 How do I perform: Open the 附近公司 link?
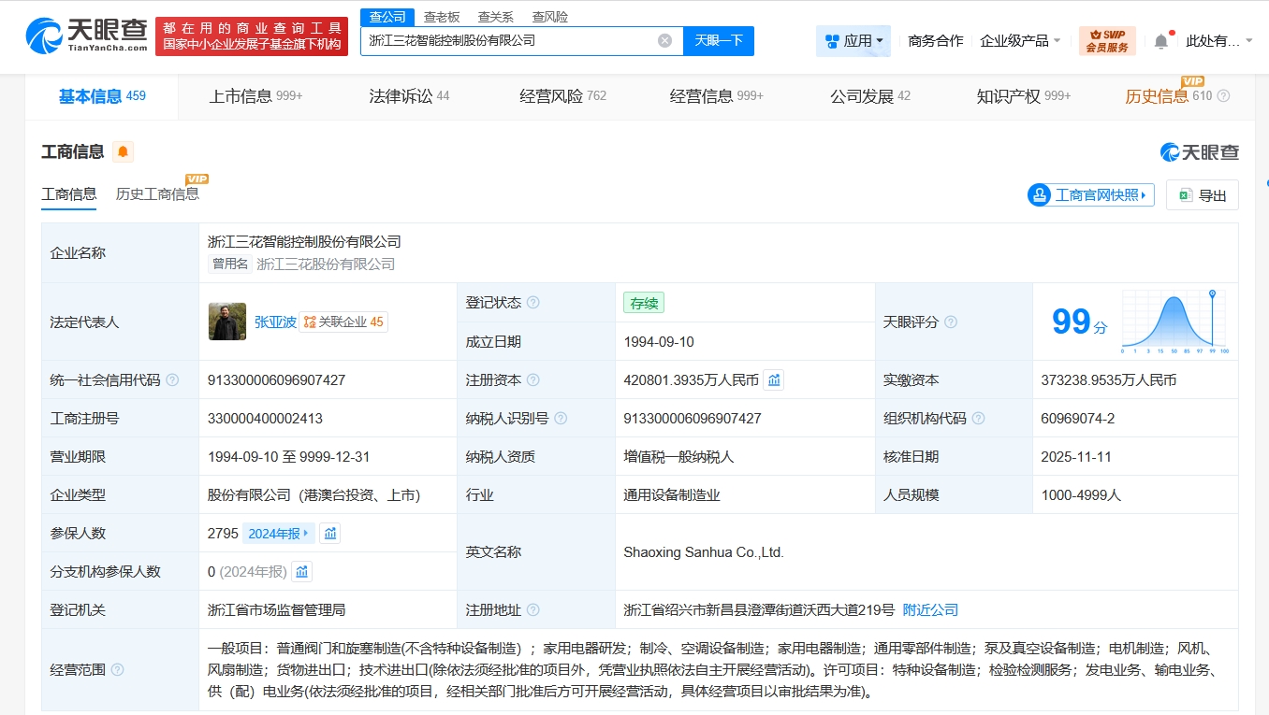click(929, 608)
